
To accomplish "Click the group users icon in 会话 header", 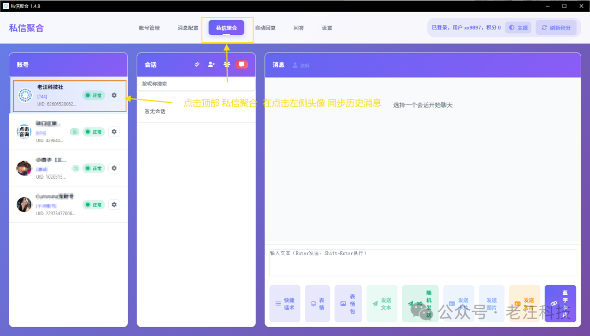I will (227, 64).
